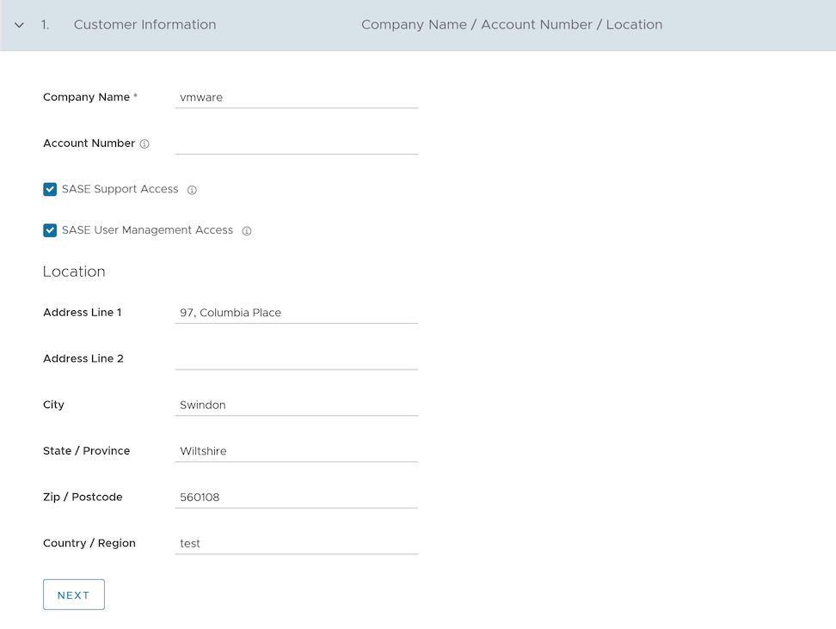Edit the Address Line 1 field
The image size is (836, 629).
(296, 313)
